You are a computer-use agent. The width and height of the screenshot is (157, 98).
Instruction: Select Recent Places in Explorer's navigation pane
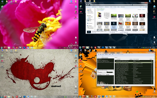coord(91,13)
